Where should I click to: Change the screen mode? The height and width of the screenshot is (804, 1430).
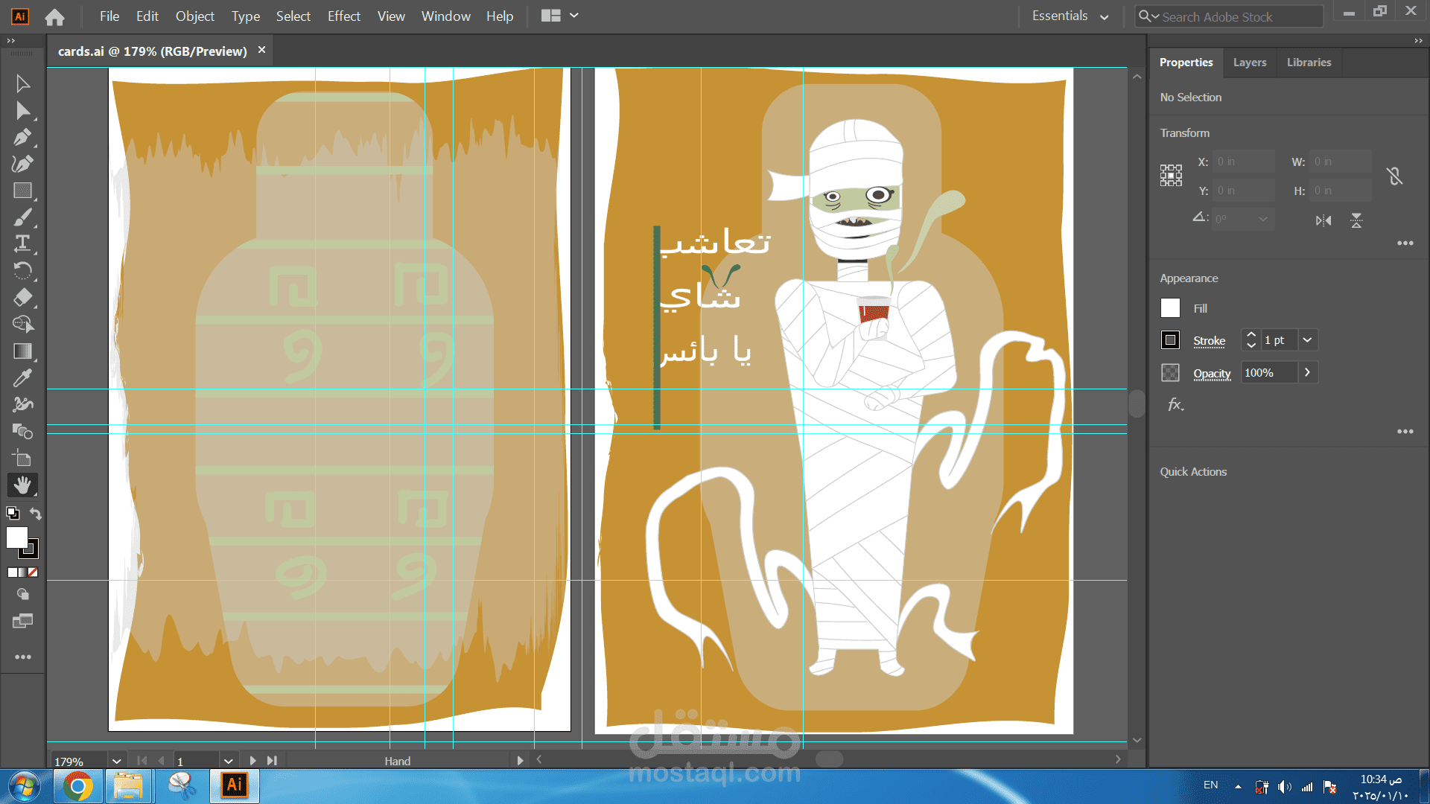tap(22, 621)
